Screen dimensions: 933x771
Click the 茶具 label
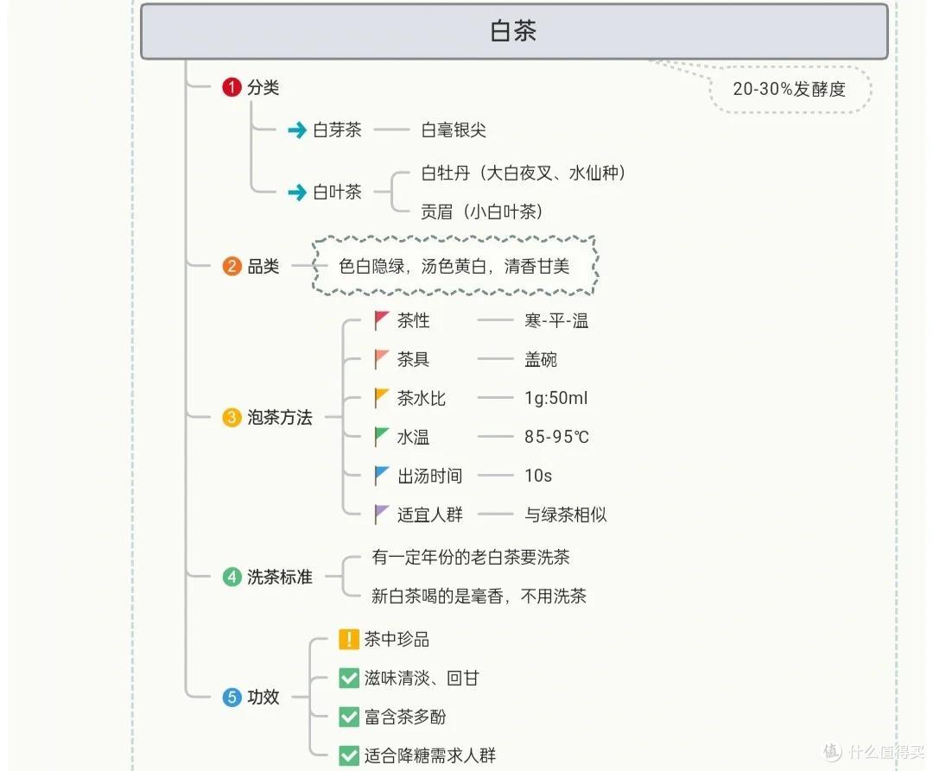click(x=414, y=359)
